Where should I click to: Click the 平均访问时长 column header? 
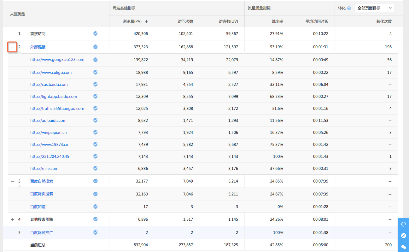[x=317, y=21]
